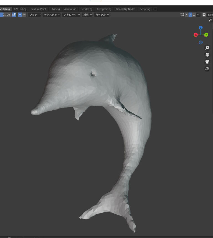Switch to the UV Editing workspace tab
The width and height of the screenshot is (213, 238).
point(20,9)
